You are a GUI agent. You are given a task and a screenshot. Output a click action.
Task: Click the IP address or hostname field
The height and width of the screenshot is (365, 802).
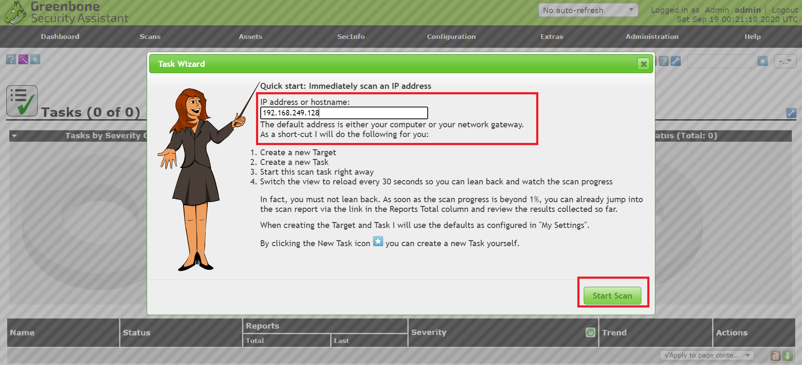pos(344,113)
